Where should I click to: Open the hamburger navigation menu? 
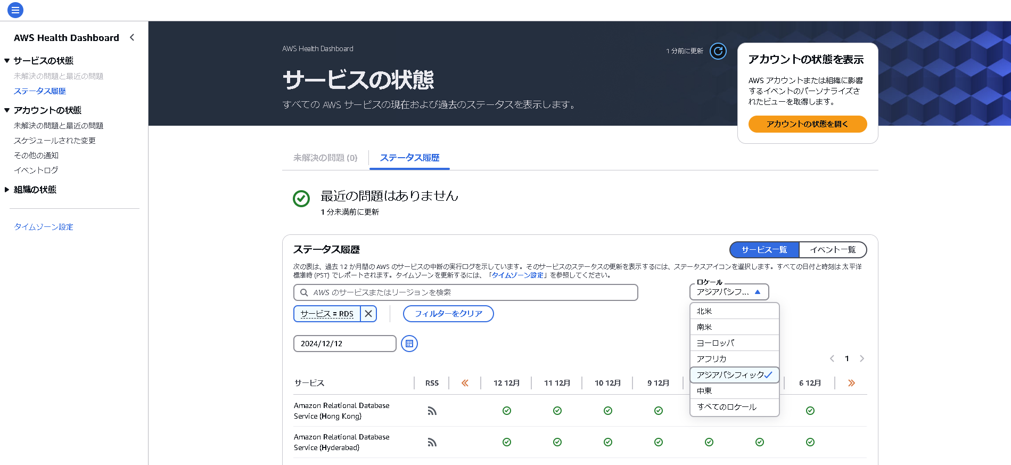[15, 10]
